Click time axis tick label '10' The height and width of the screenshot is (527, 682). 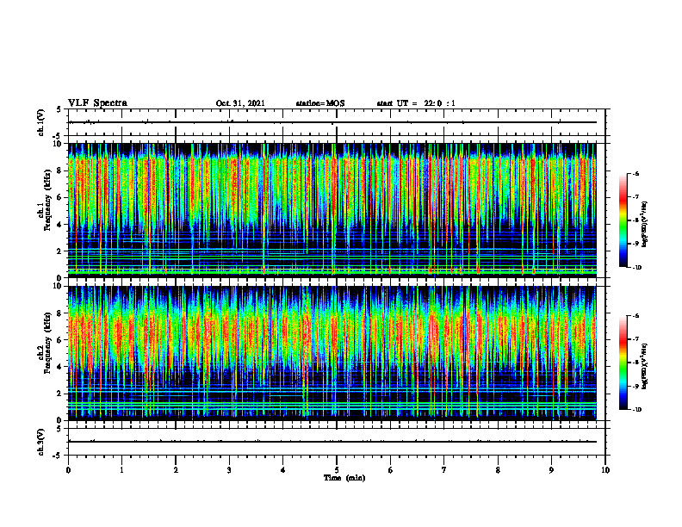pos(605,470)
